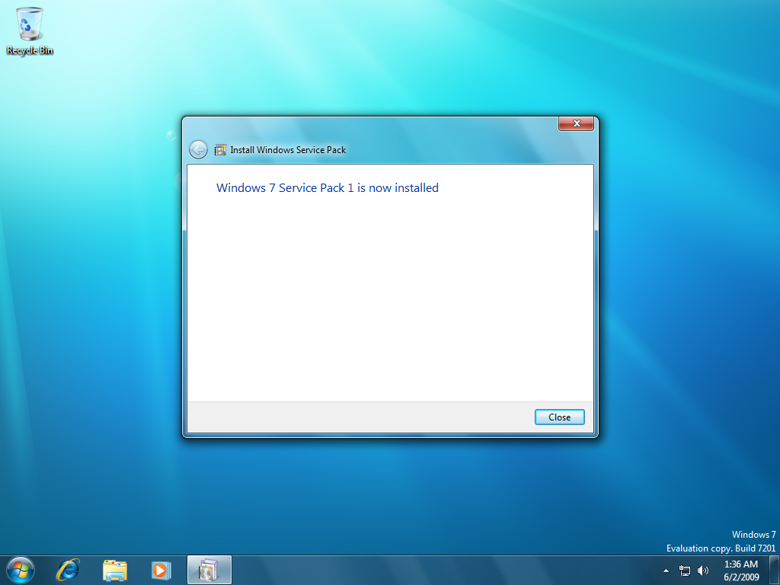Show hidden icons in the system tray
This screenshot has height=585, width=780.
tap(666, 571)
